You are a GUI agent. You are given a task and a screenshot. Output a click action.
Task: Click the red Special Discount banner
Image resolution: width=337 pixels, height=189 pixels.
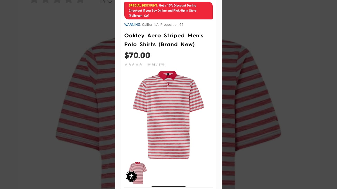point(168,10)
